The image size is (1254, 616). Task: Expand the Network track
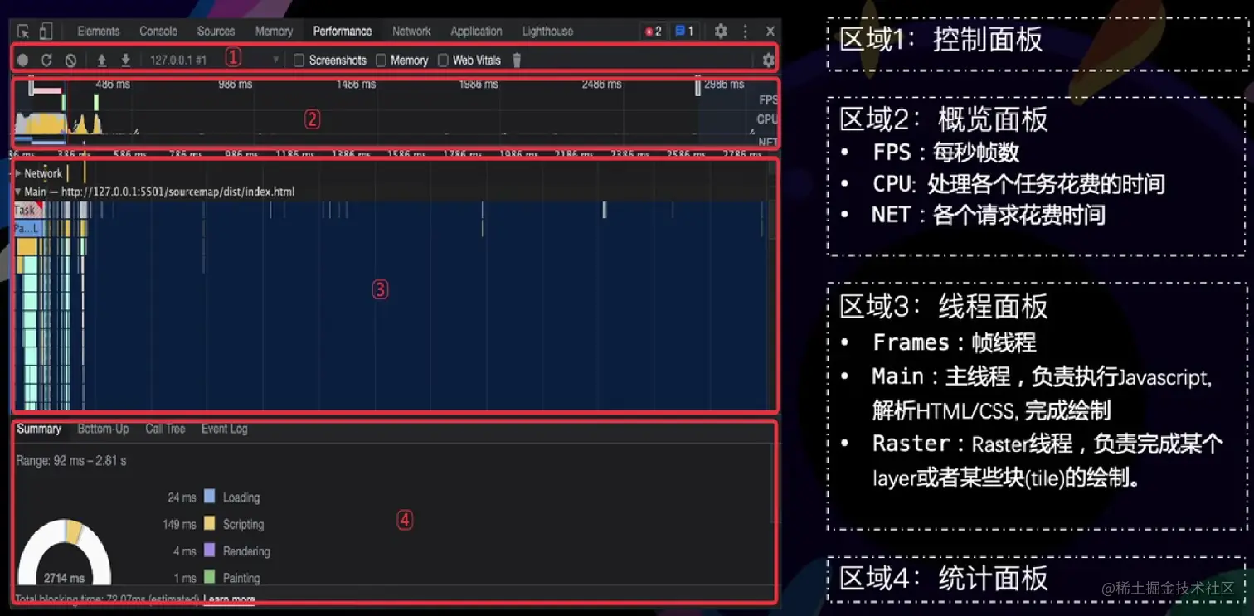coord(18,173)
